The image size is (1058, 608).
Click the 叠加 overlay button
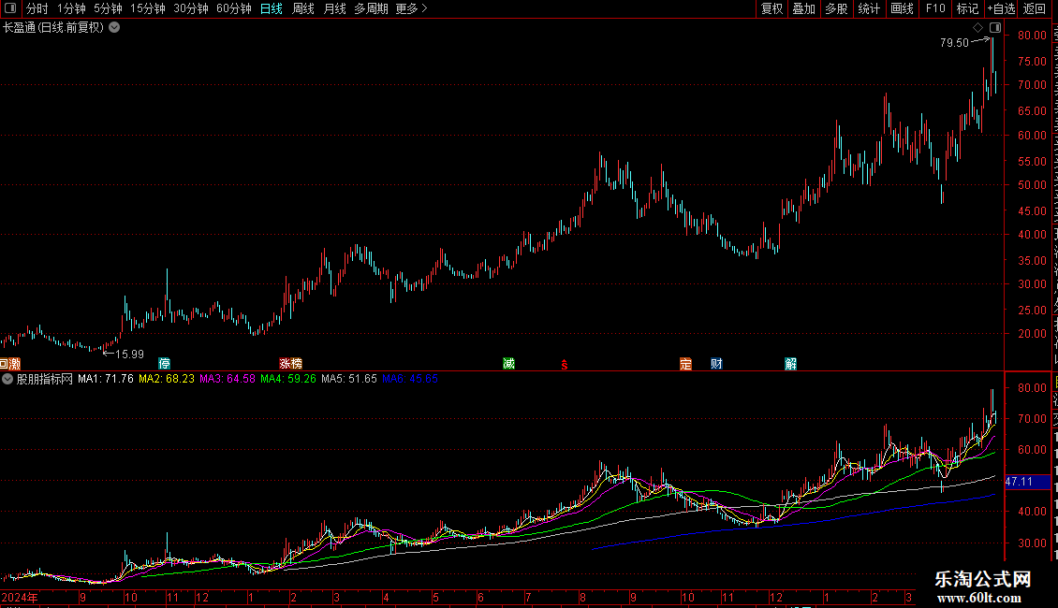pyautogui.click(x=803, y=8)
